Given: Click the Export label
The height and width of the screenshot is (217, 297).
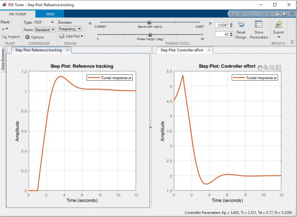Looking at the screenshot, I should click(x=278, y=32).
